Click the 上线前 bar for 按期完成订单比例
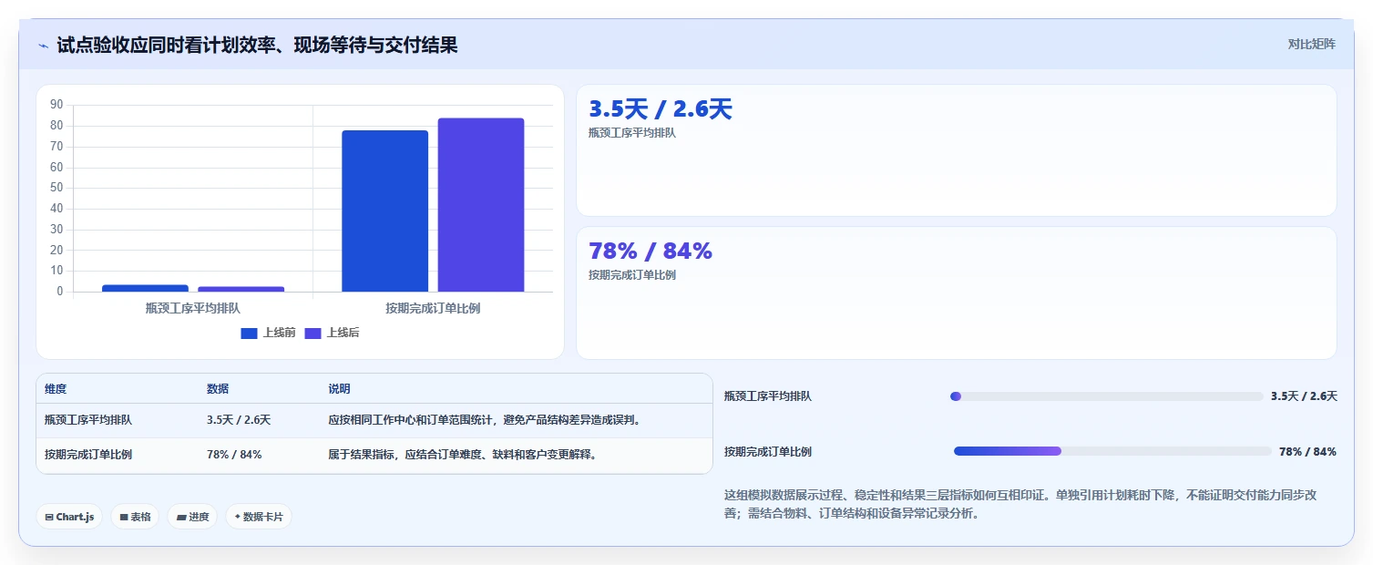The width and height of the screenshot is (1373, 565). point(385,211)
